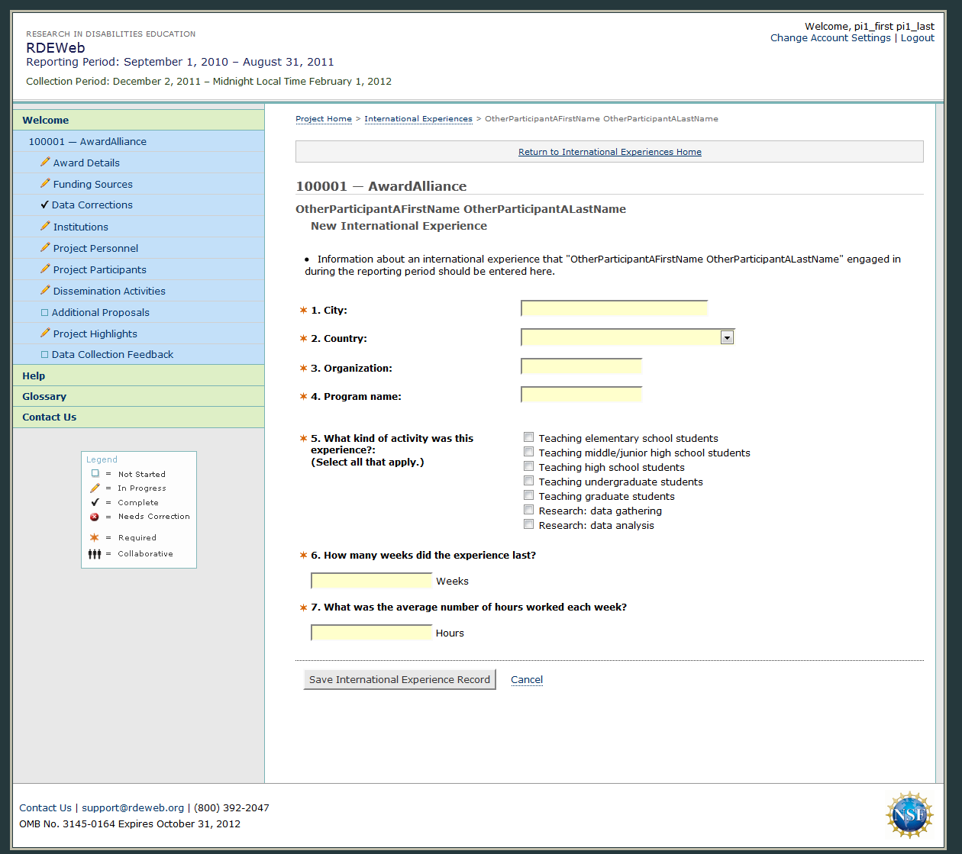Click the checkmark icon beside Data Corrections

point(44,205)
